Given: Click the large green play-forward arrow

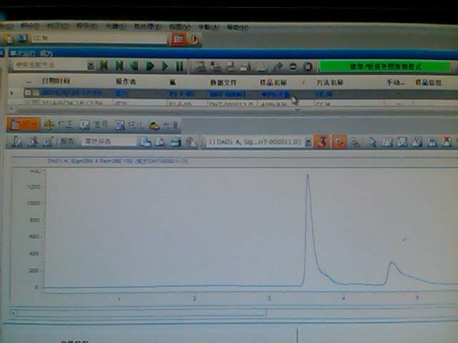Looking at the screenshot, I should coord(150,66).
